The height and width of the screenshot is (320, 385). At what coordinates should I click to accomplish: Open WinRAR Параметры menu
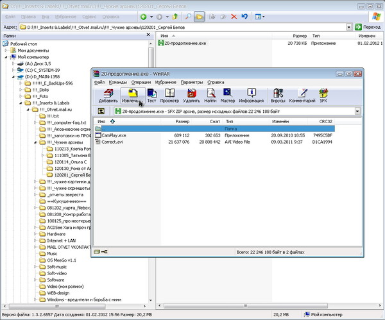pos(192,82)
